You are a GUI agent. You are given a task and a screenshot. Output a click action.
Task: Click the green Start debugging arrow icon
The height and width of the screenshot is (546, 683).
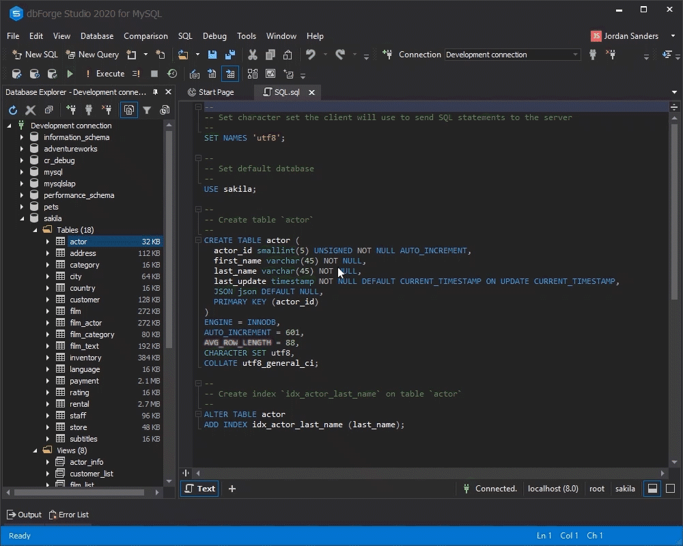coord(70,74)
